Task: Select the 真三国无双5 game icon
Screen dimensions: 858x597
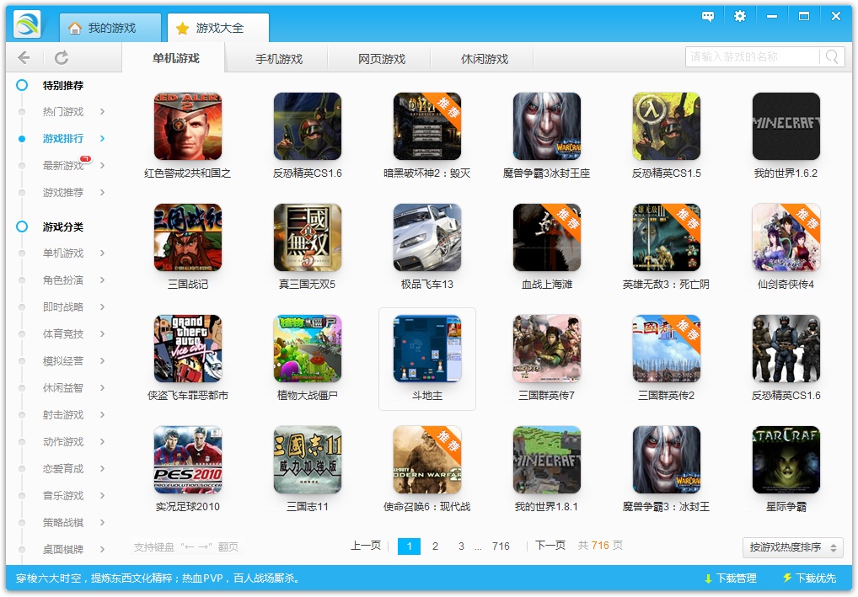Action: pyautogui.click(x=308, y=237)
